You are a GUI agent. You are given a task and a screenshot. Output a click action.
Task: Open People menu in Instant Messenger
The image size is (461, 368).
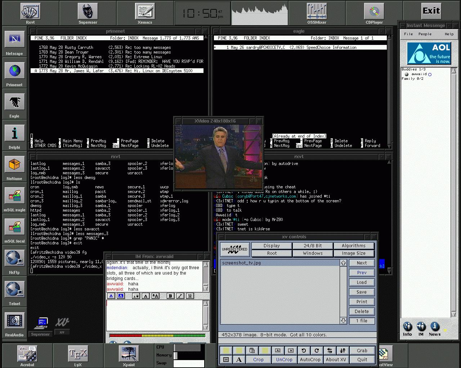point(425,34)
